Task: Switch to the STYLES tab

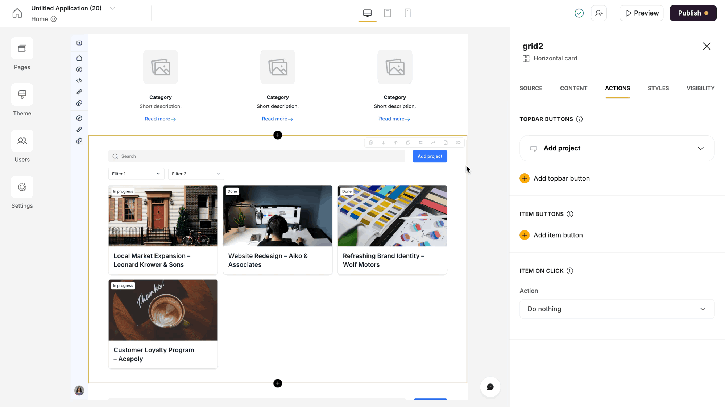Action: coord(658,88)
